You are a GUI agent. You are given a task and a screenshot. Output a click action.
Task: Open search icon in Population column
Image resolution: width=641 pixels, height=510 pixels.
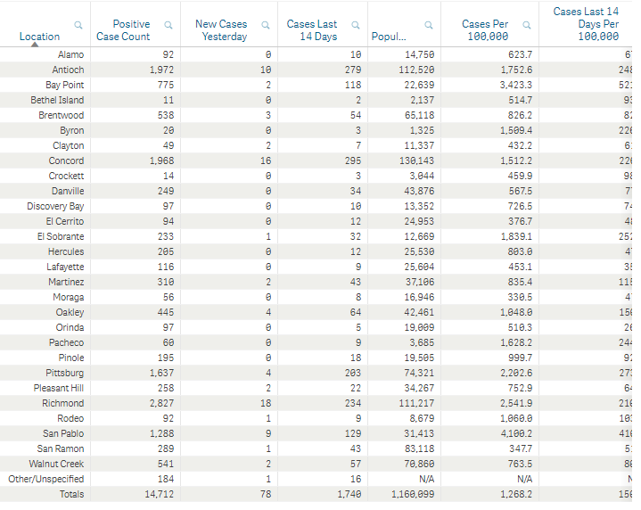click(x=429, y=25)
